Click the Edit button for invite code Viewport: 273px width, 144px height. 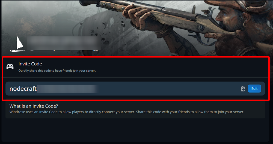point(254,88)
